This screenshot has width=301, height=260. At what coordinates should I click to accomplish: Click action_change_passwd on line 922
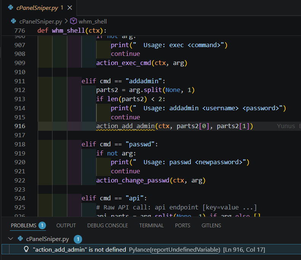133,181
